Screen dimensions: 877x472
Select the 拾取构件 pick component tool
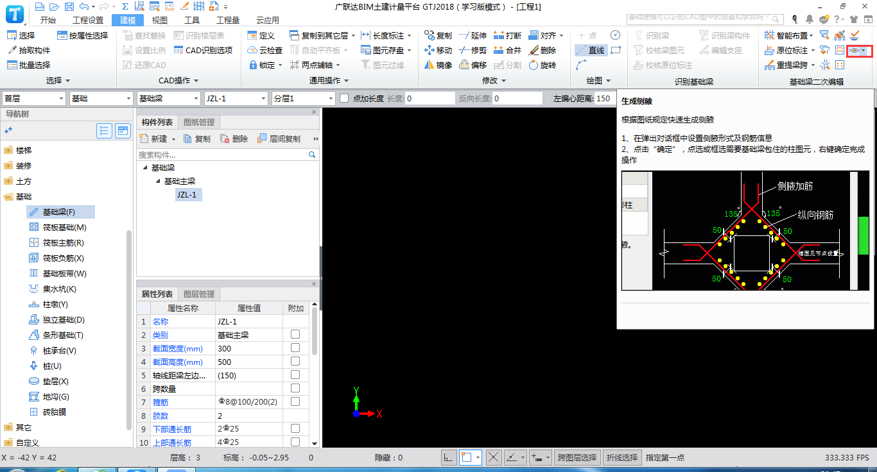(29, 50)
